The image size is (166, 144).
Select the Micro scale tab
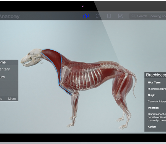[x=12, y=99]
